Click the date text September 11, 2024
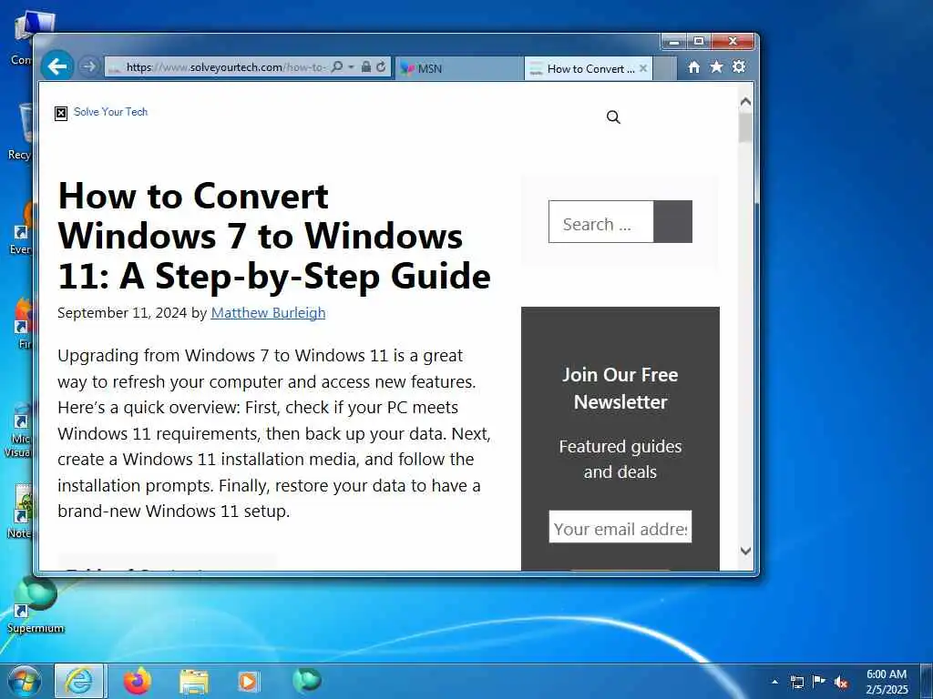The image size is (933, 699). pyautogui.click(x=122, y=313)
